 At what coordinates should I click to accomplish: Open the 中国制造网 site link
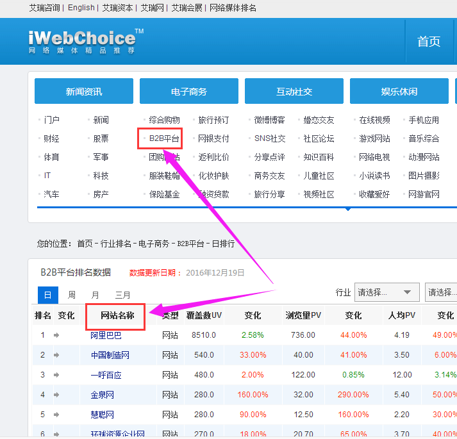coord(110,355)
